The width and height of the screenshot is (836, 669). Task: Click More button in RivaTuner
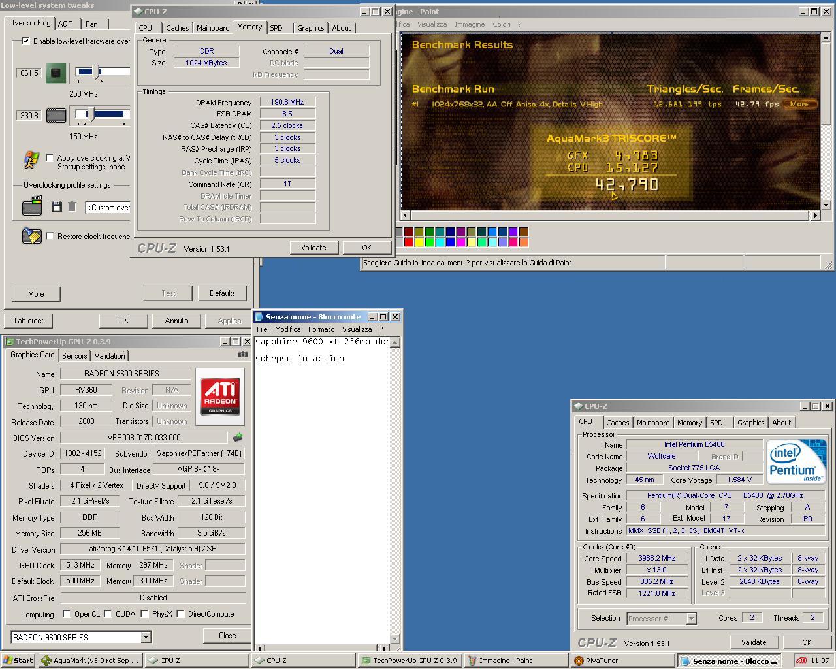tap(36, 294)
